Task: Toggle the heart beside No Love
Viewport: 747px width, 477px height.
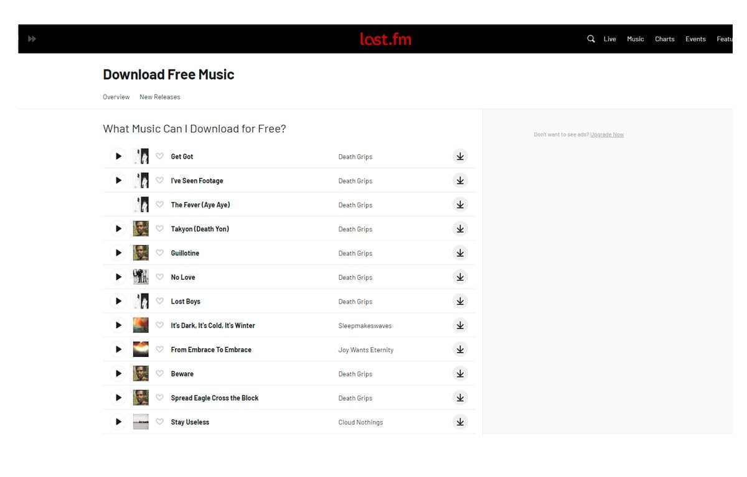Action: [159, 277]
